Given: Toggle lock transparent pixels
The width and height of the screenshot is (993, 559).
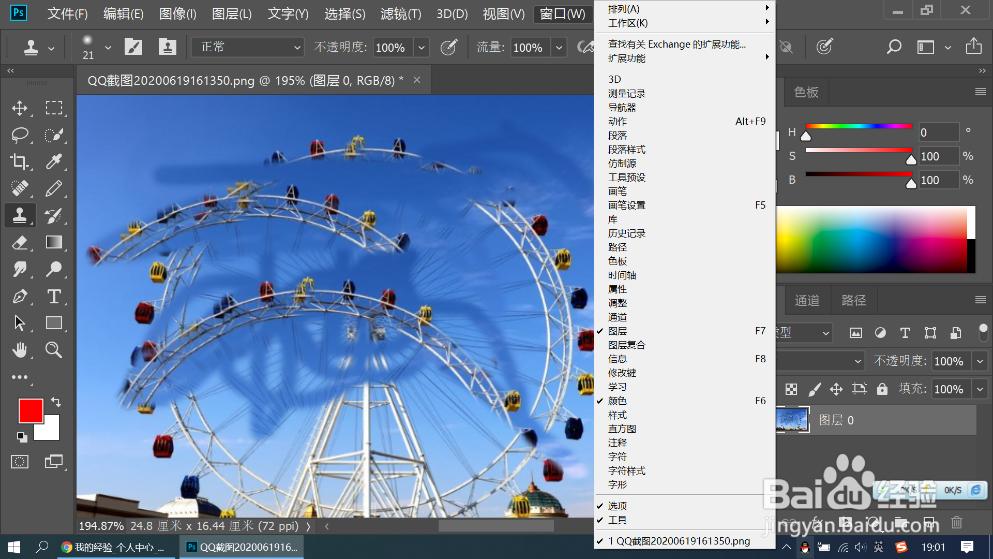Looking at the screenshot, I should pos(791,389).
